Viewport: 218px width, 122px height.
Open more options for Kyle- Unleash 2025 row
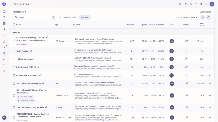210,67
